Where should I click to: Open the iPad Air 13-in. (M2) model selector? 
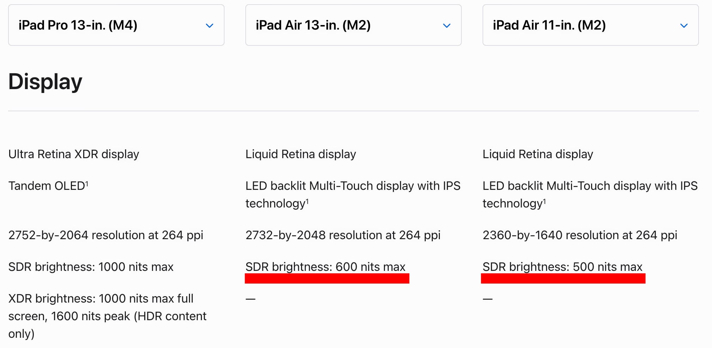353,25
